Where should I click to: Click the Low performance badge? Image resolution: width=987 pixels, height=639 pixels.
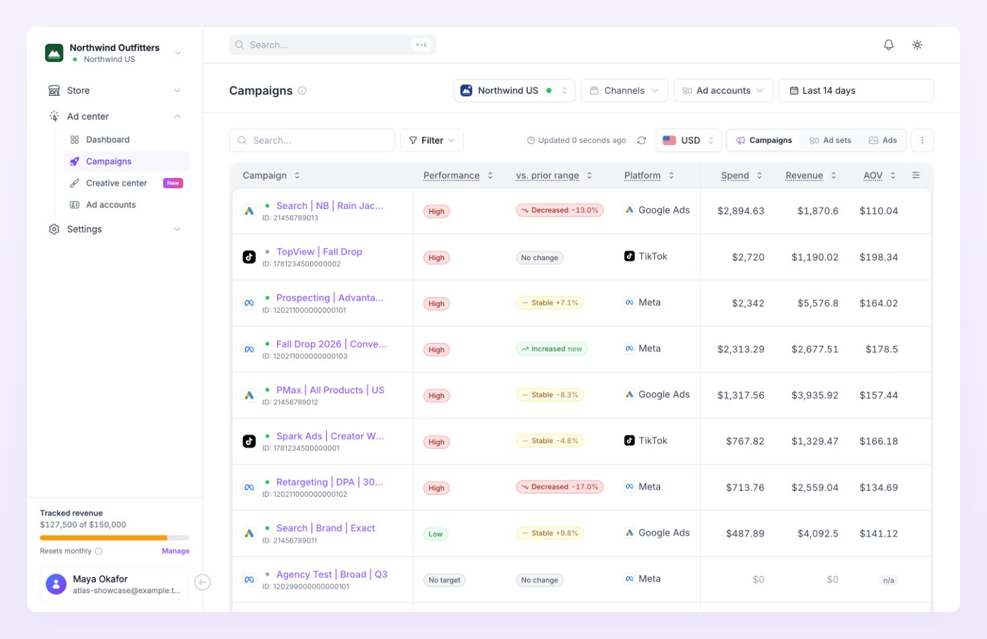pos(436,534)
